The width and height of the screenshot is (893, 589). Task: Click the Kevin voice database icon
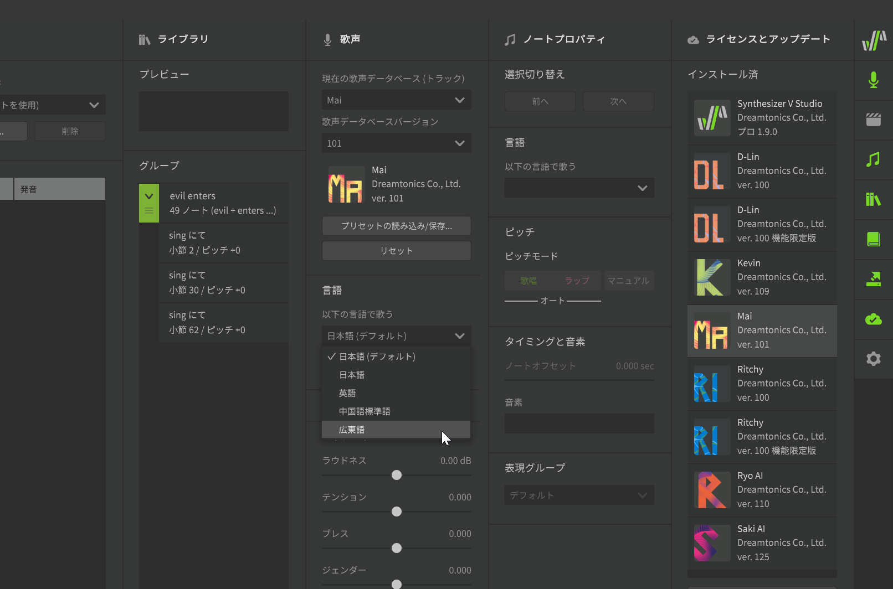click(x=712, y=277)
